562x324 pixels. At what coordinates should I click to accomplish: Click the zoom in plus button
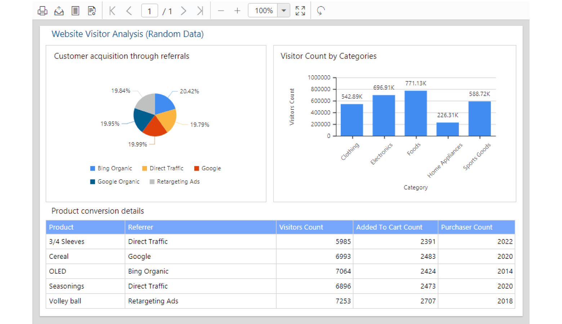[x=237, y=11]
